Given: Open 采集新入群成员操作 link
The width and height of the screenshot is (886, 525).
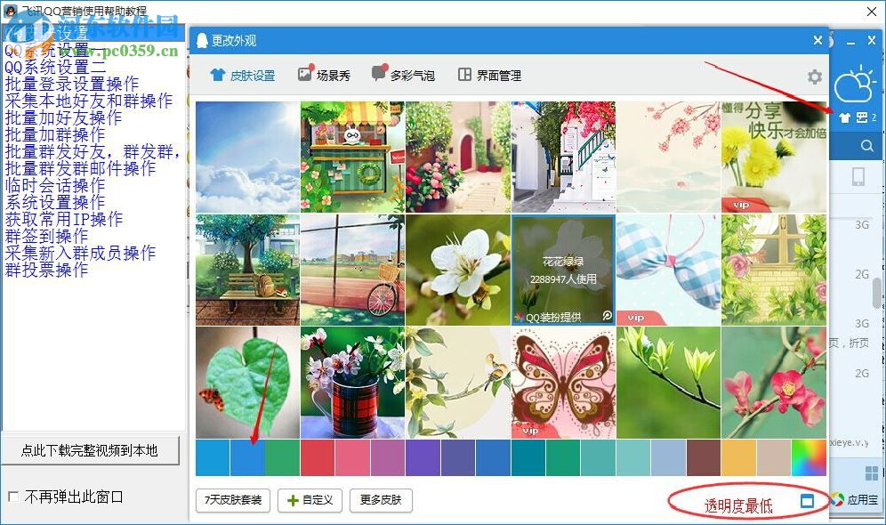Looking at the screenshot, I should pyautogui.click(x=80, y=254).
